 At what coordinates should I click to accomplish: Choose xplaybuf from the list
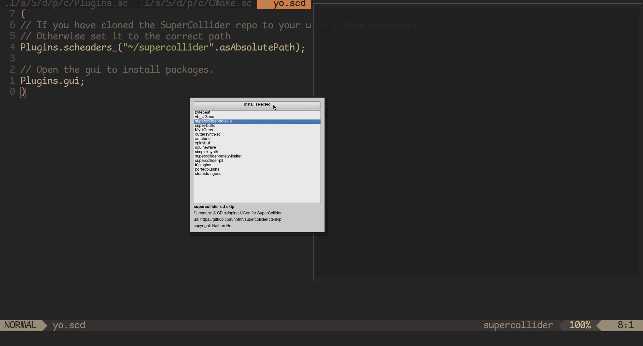pyautogui.click(x=257, y=143)
